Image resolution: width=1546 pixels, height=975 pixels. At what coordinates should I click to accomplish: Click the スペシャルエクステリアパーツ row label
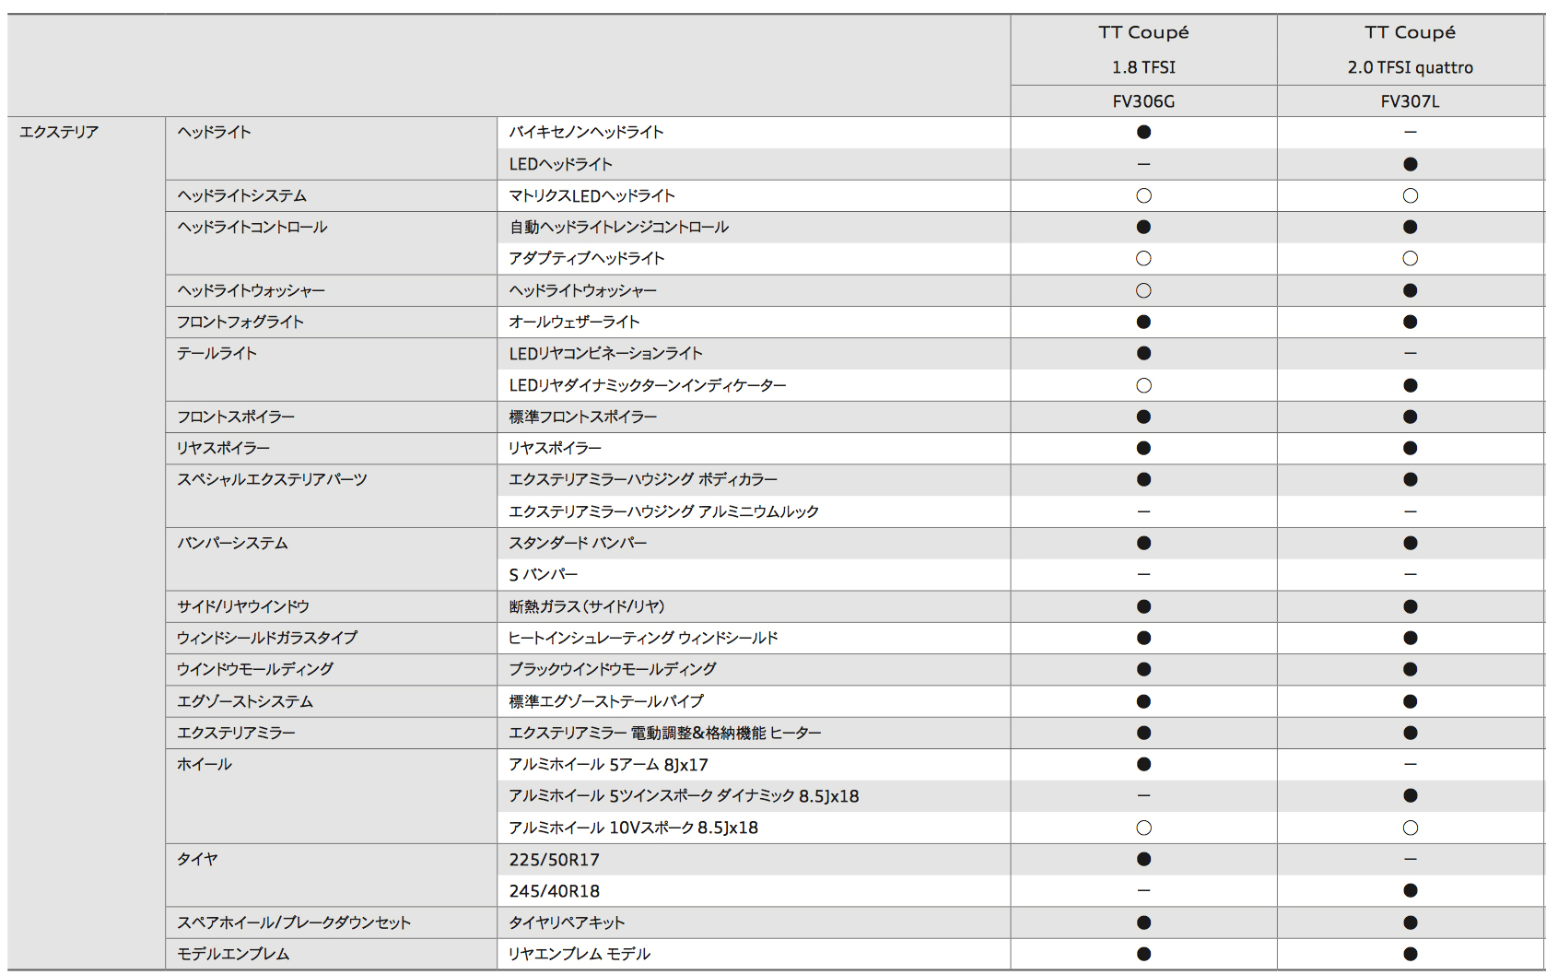(272, 479)
